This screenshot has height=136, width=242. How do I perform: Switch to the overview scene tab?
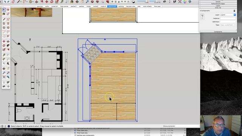point(40,6)
